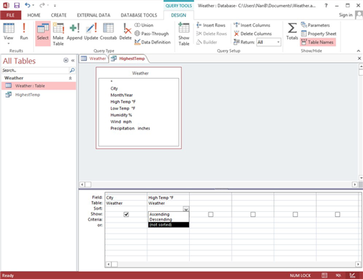Image resolution: width=363 pixels, height=279 pixels.
Task: Select the Pass-Through query option
Action: click(x=152, y=33)
